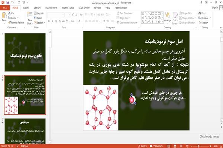Toggle text Shadow formatting
The height and width of the screenshot is (148, 223).
click(x=60, y=21)
